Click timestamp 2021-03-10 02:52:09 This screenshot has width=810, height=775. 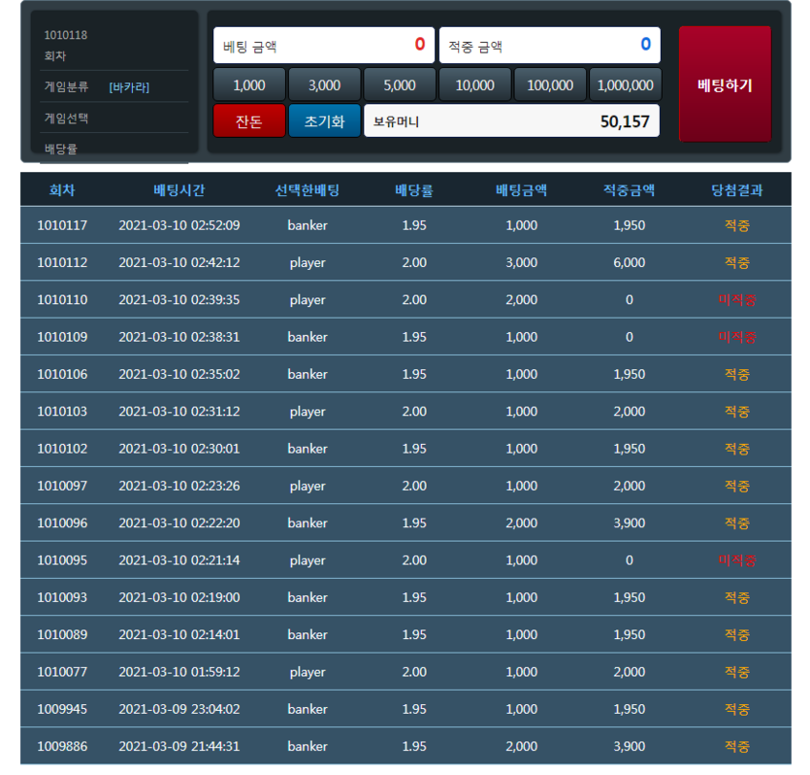179,225
